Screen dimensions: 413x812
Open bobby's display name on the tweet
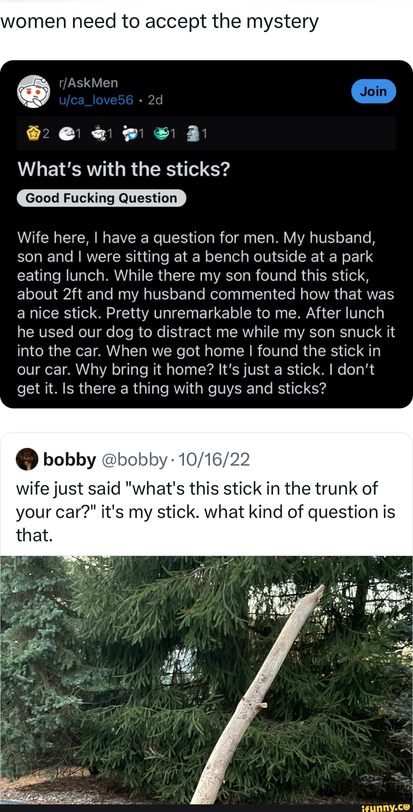69,459
